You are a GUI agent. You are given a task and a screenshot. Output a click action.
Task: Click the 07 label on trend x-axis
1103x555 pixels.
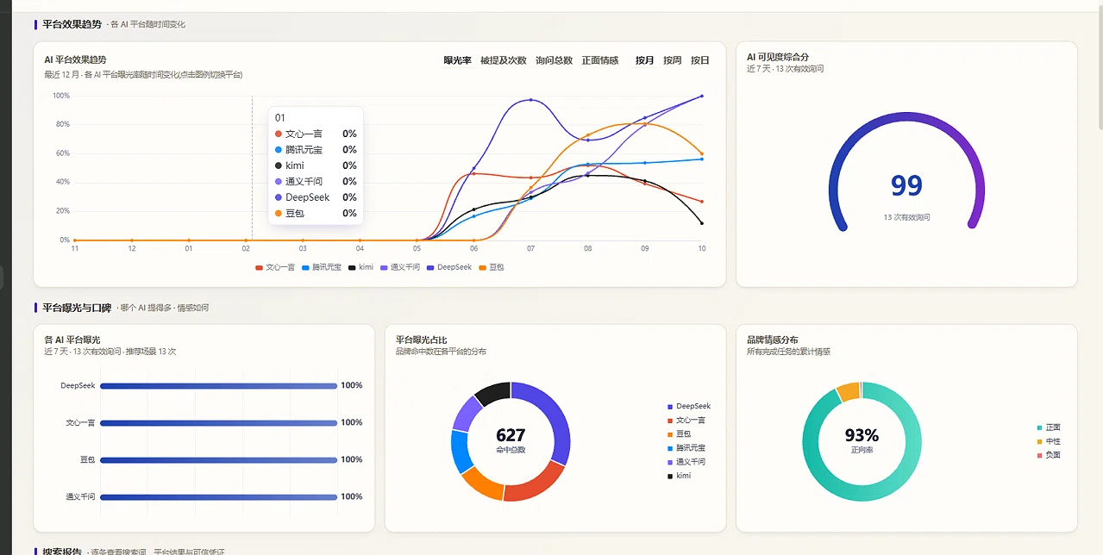(531, 248)
